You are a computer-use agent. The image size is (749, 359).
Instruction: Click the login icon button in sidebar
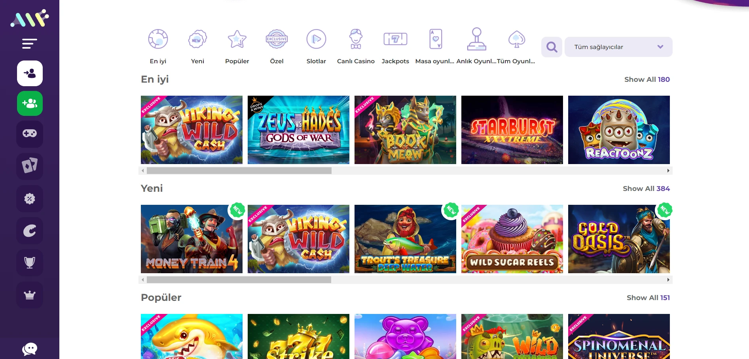click(30, 73)
